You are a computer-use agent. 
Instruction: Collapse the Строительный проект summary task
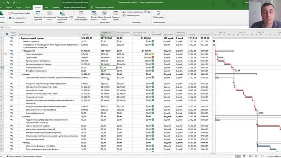[20, 38]
